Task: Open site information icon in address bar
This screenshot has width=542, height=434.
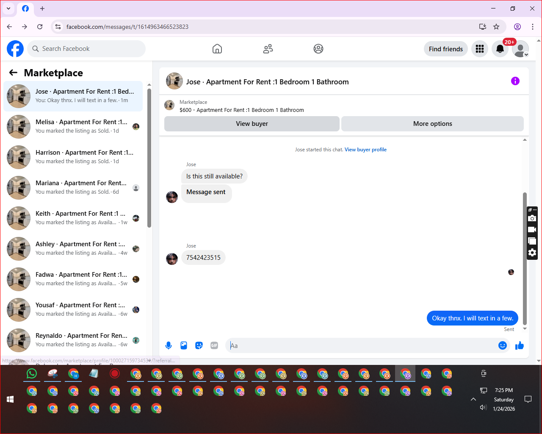Action: click(x=58, y=27)
